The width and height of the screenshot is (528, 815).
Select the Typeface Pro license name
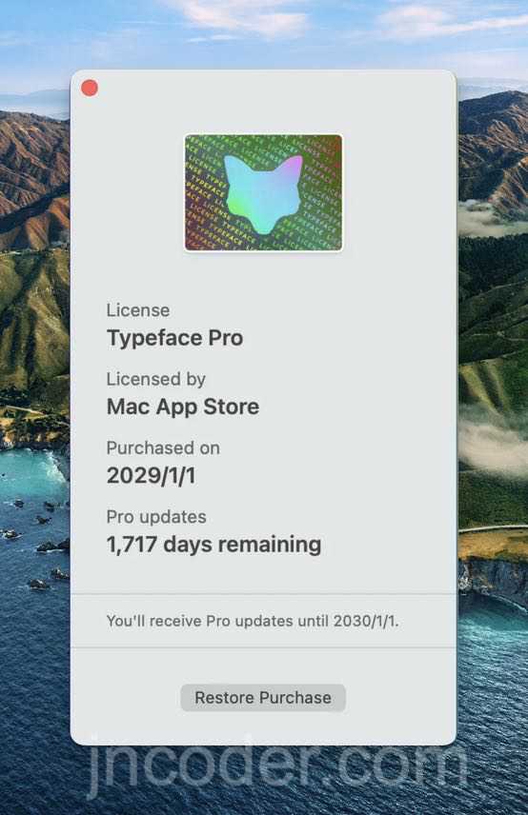(174, 338)
